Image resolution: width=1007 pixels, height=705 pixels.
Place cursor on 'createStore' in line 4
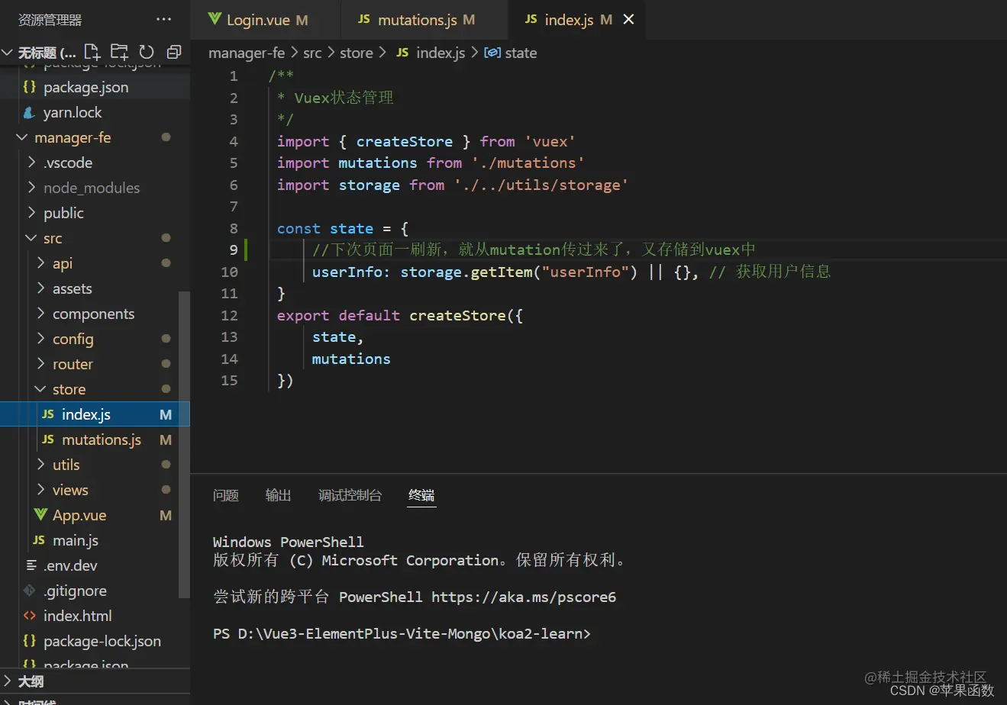pyautogui.click(x=405, y=141)
